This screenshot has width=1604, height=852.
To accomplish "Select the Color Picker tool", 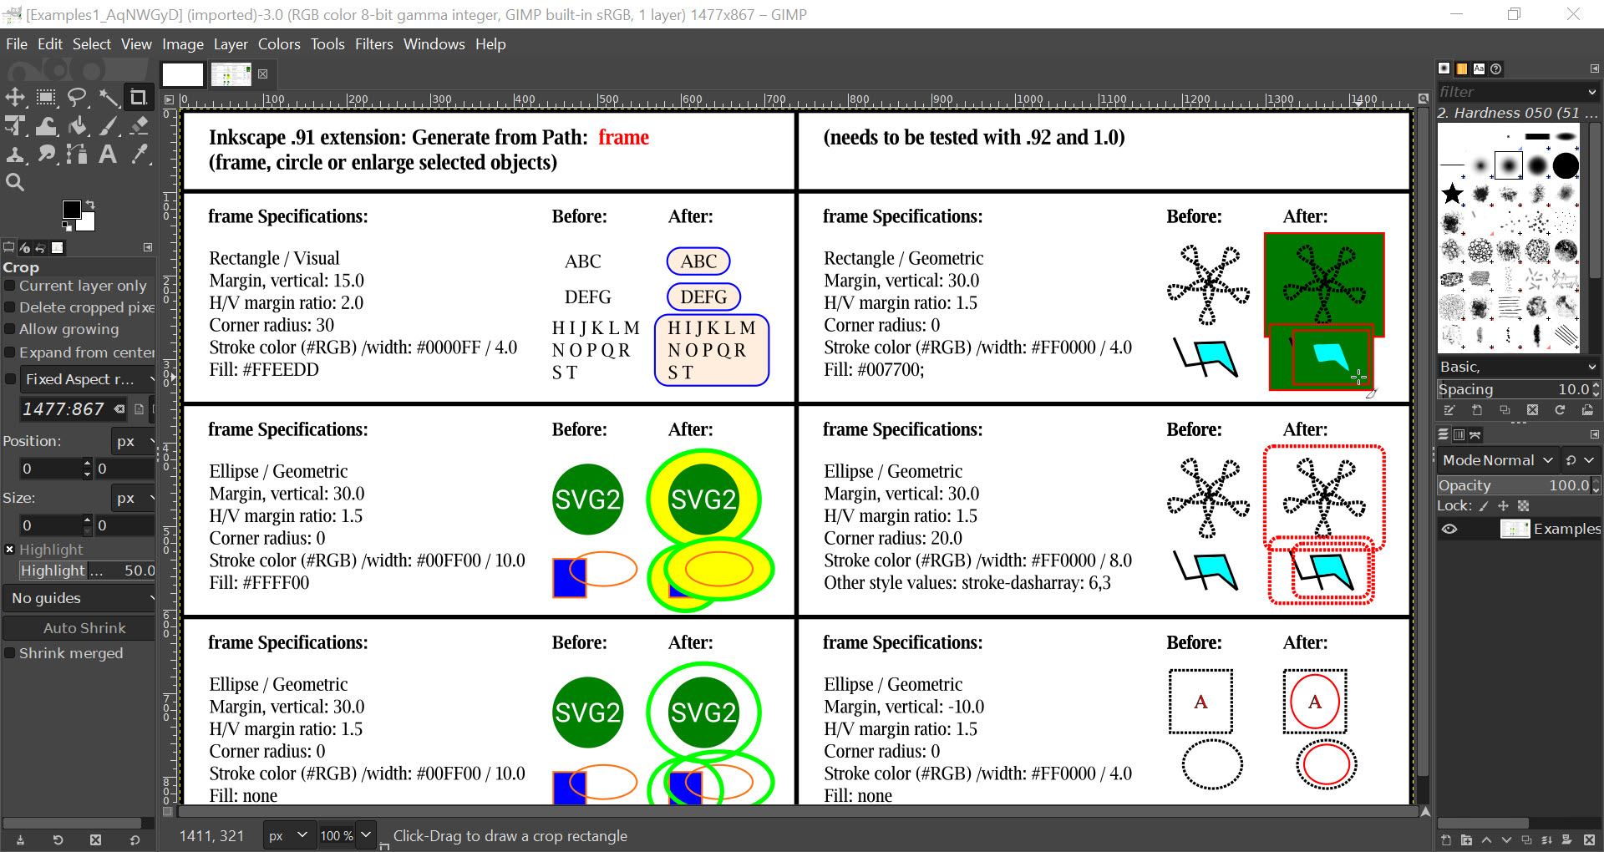I will click(139, 155).
